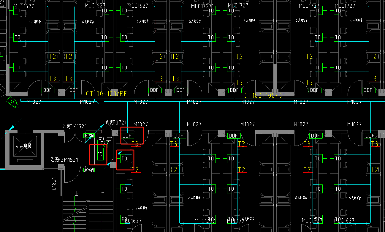Select the 下 staircase label
The width and height of the screenshot is (385, 232).
(x=103, y=194)
